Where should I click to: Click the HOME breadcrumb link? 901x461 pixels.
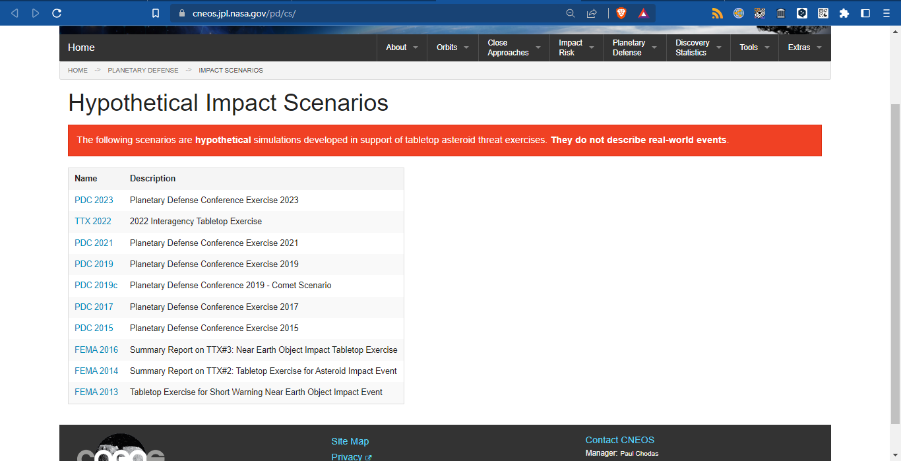(78, 70)
